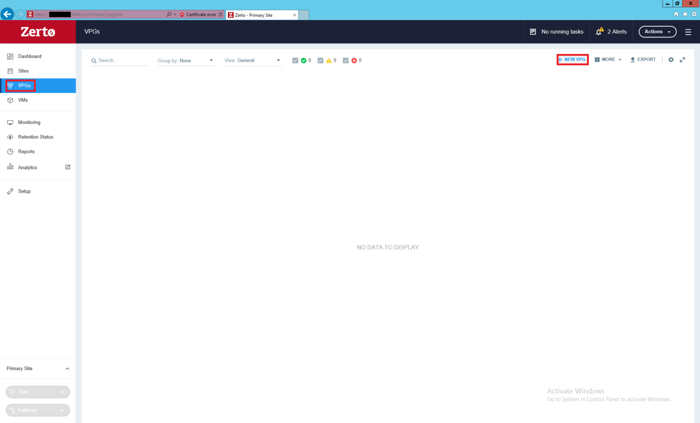Image resolution: width=700 pixels, height=423 pixels.
Task: Expand to fullscreen view with arrows icon
Action: (x=683, y=59)
